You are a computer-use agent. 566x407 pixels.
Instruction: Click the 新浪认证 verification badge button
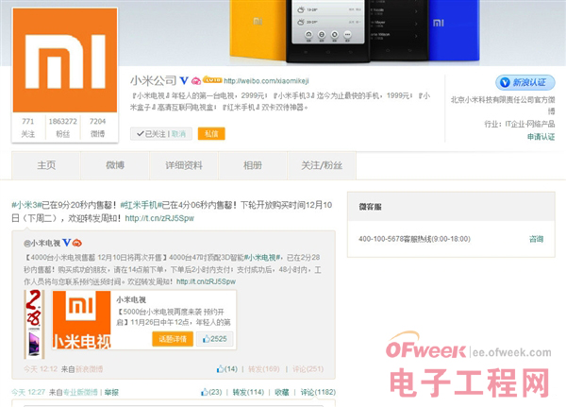(525, 82)
